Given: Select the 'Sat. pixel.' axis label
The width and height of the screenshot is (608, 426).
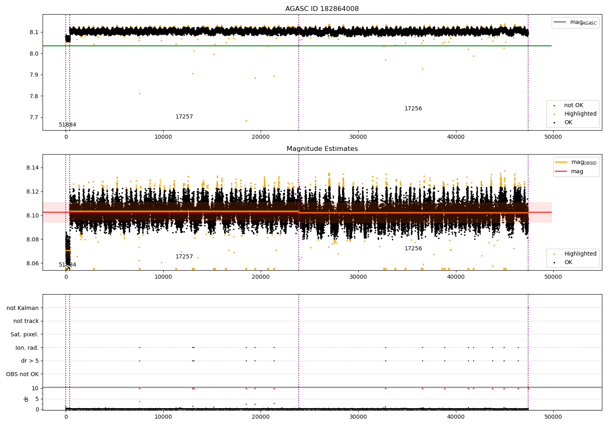Looking at the screenshot, I should tap(24, 334).
